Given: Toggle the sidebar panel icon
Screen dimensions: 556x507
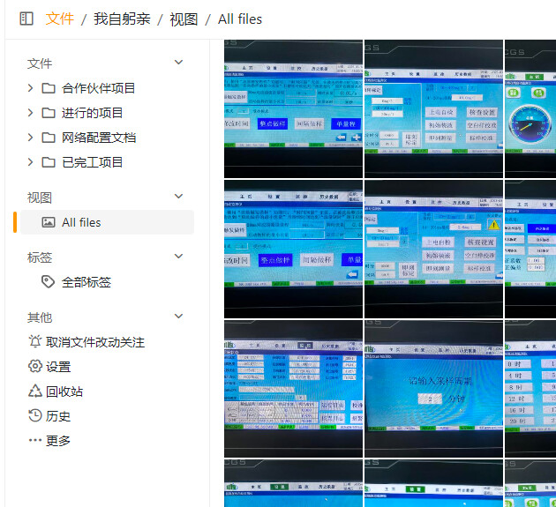Looking at the screenshot, I should 26,19.
